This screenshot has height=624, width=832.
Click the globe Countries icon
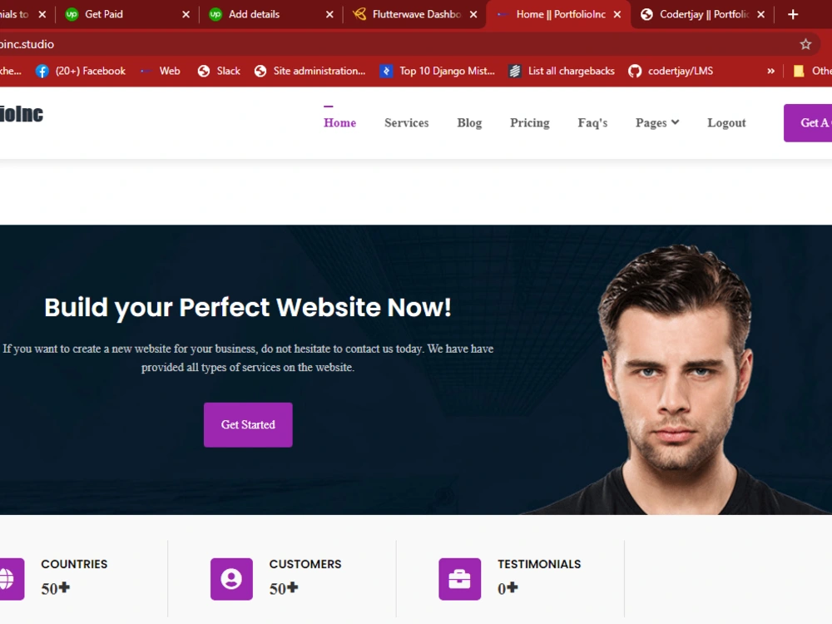tap(12, 579)
